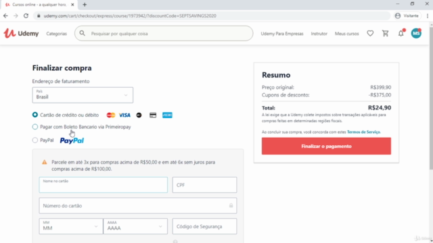Open notifications bell icon
Screen dimensions: 433x243
(401, 33)
